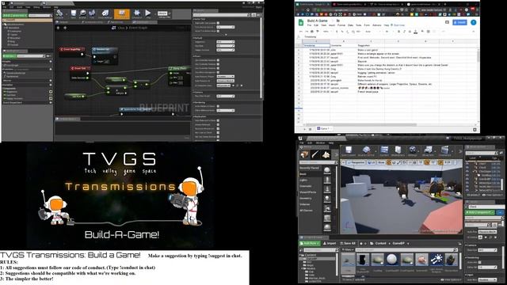
Task: Start Simulation from blueprint toolbar
Action: pyautogui.click(x=137, y=13)
